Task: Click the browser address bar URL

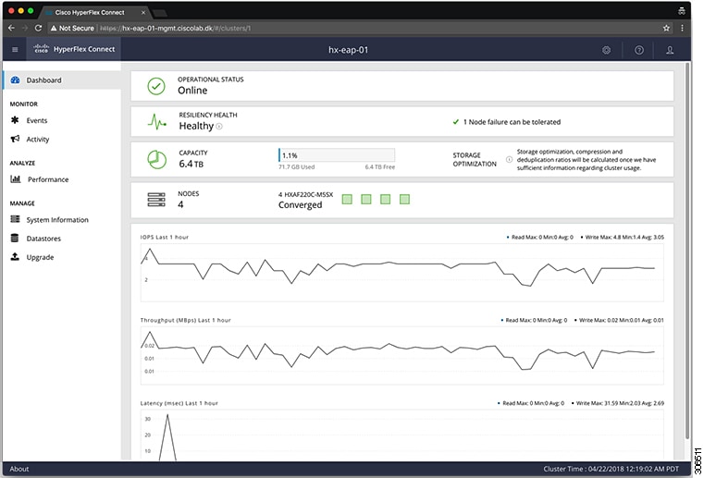Action: (175, 29)
